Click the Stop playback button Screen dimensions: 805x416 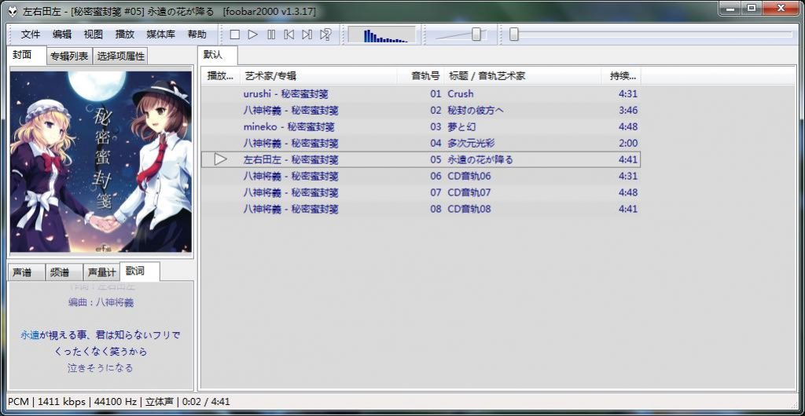[234, 35]
